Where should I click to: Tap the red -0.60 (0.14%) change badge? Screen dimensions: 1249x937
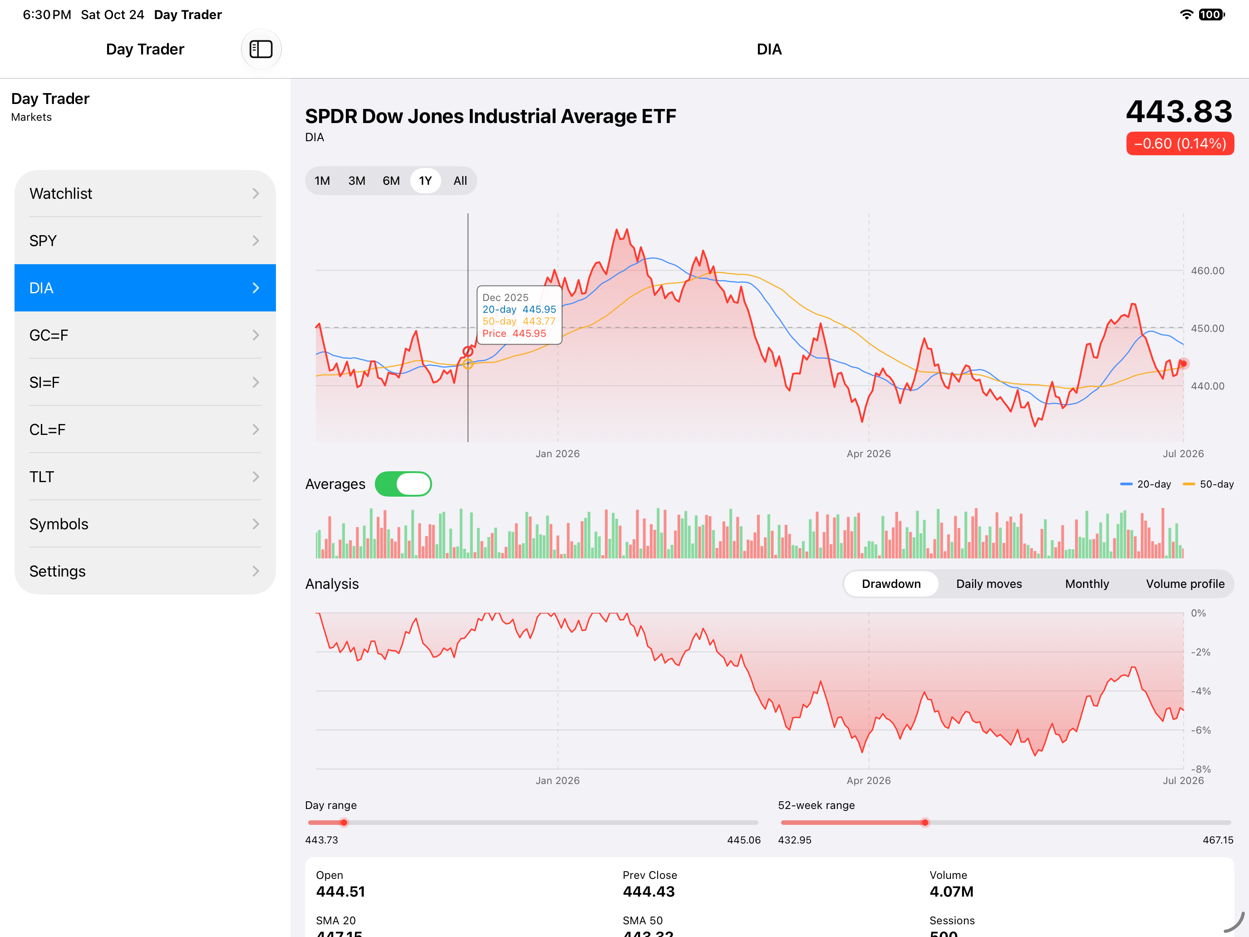(x=1180, y=143)
